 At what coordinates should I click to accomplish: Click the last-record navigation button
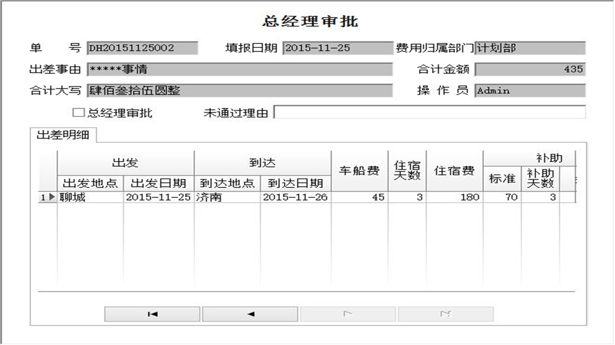(446, 314)
